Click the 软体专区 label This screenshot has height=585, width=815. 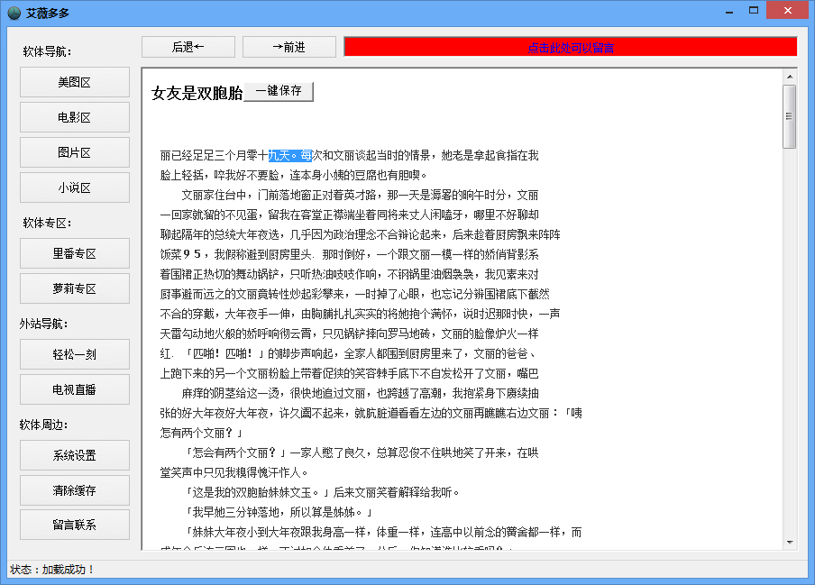[x=47, y=223]
